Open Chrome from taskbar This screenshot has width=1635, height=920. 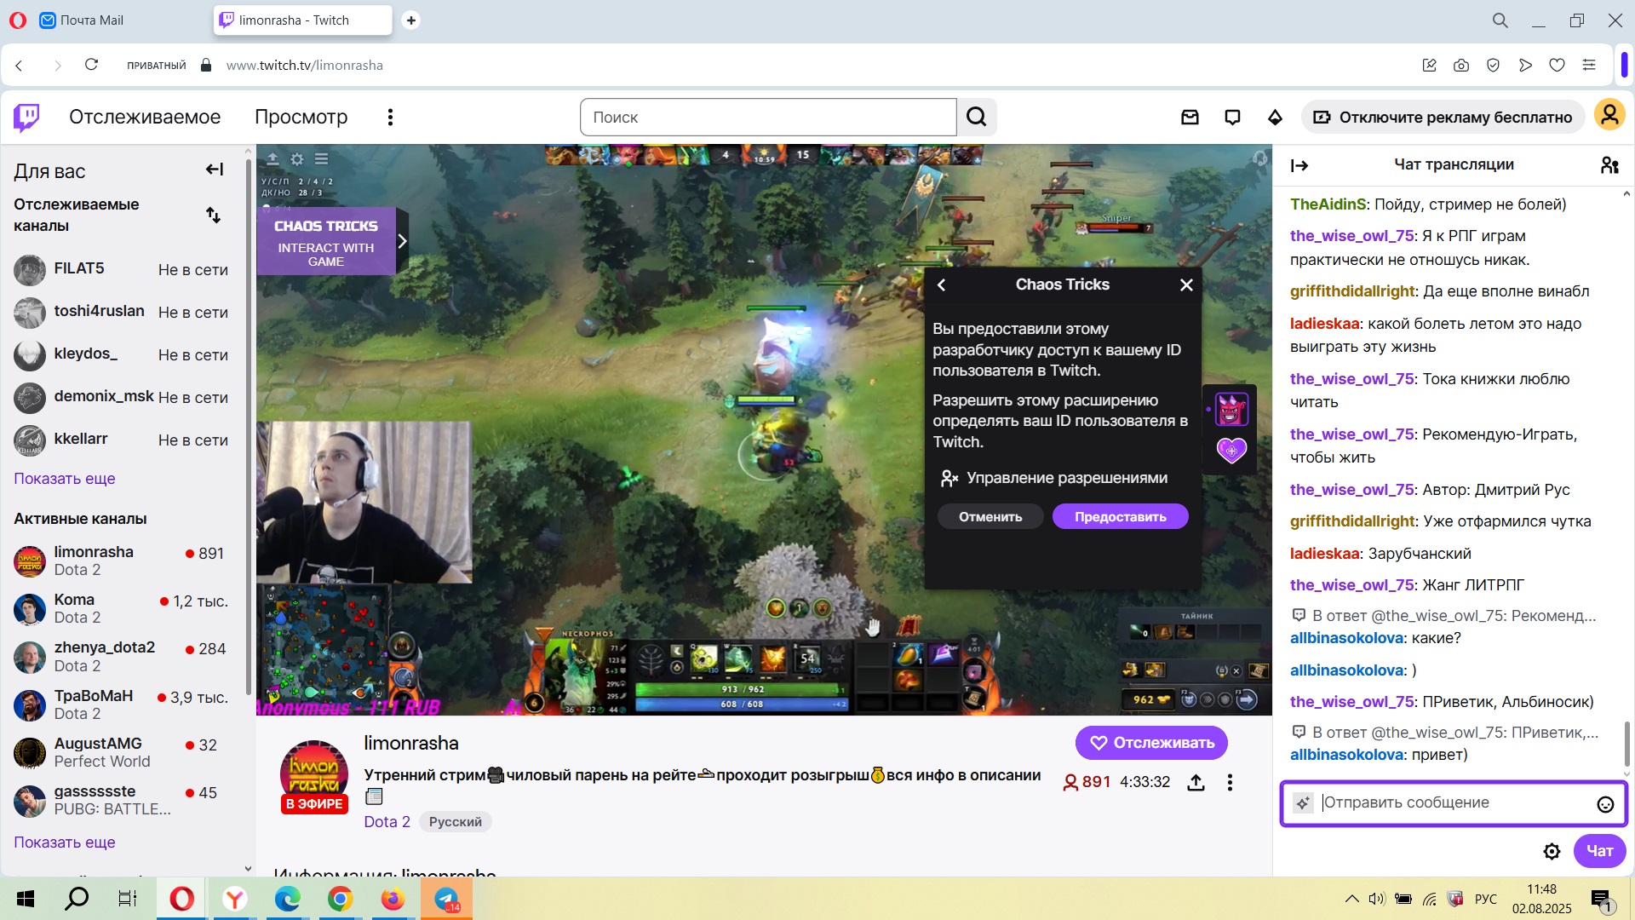[x=340, y=899]
